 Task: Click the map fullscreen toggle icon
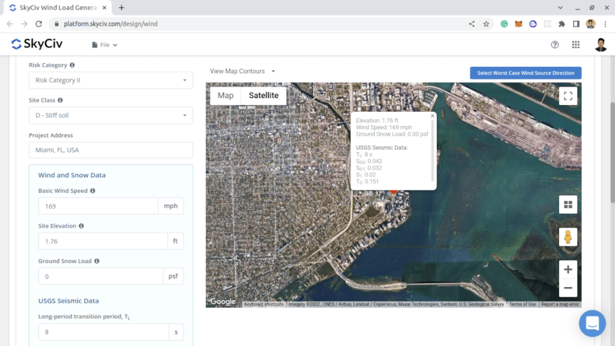click(x=568, y=96)
